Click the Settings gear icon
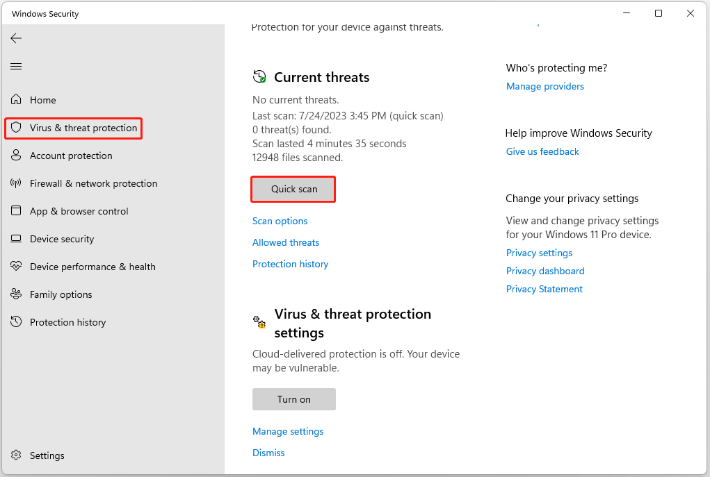 pyautogui.click(x=16, y=455)
